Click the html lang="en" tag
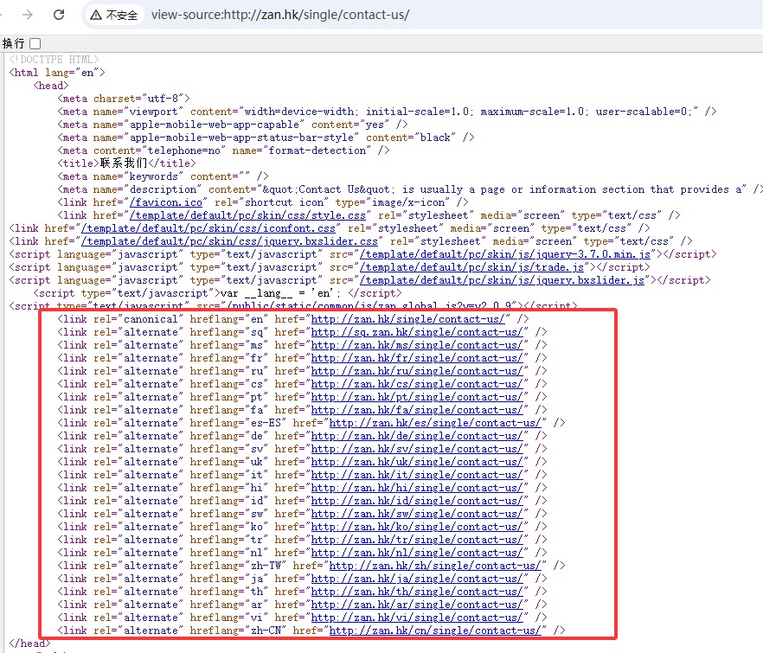 point(57,73)
